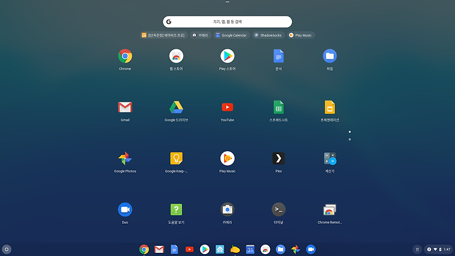Open the status tray showing 1:47

click(x=439, y=249)
